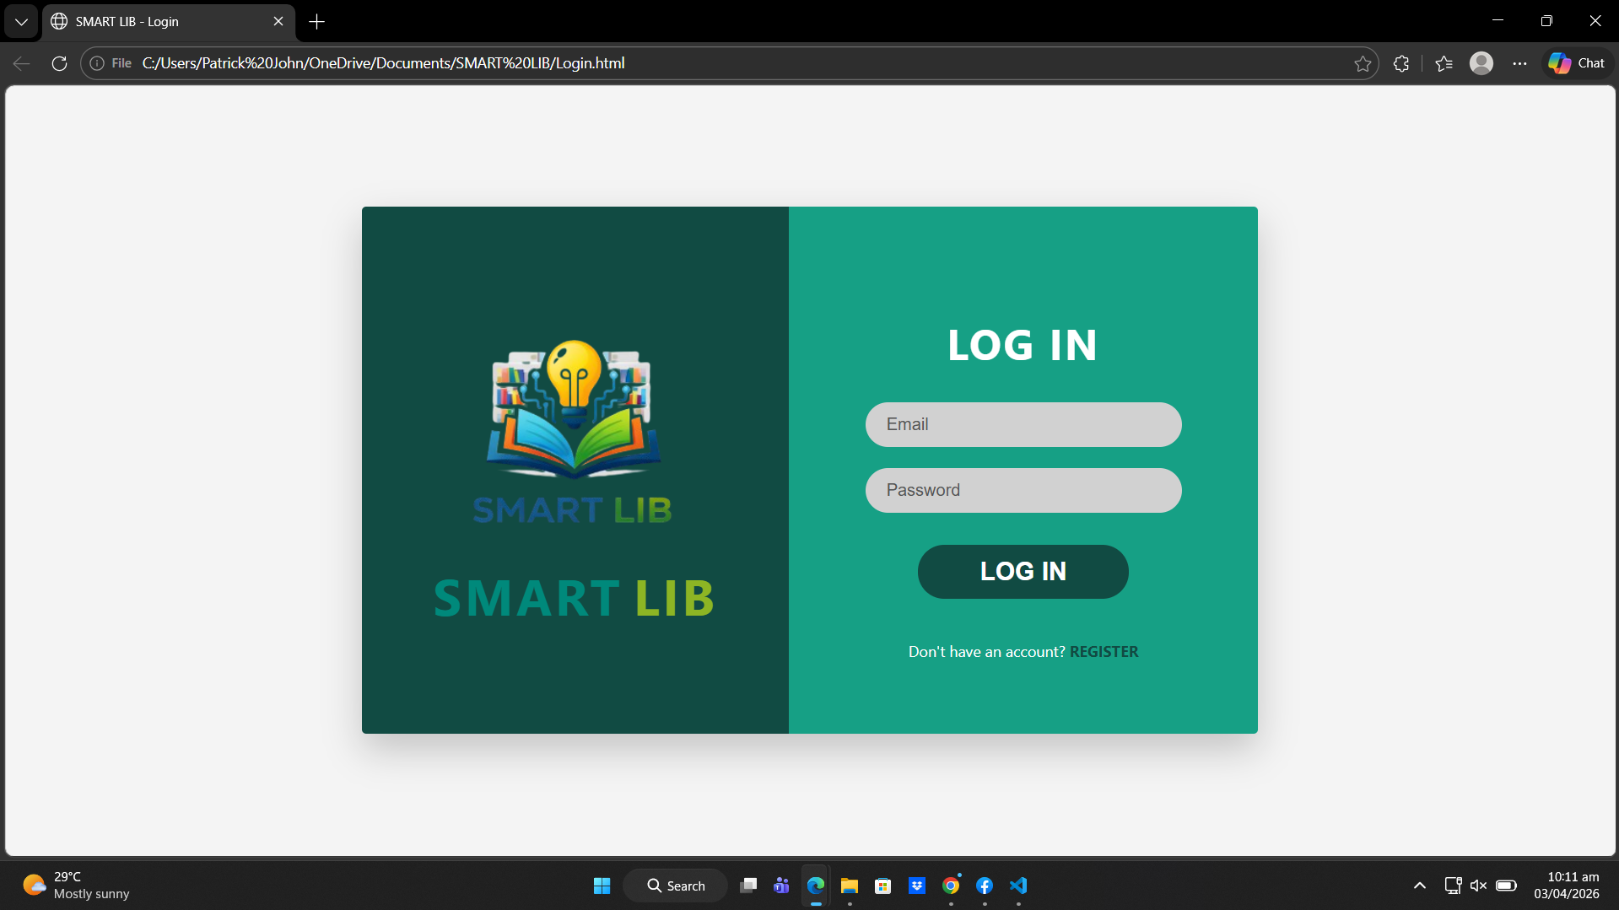
Task: Open the Edge settings three-dot menu
Action: (x=1519, y=62)
